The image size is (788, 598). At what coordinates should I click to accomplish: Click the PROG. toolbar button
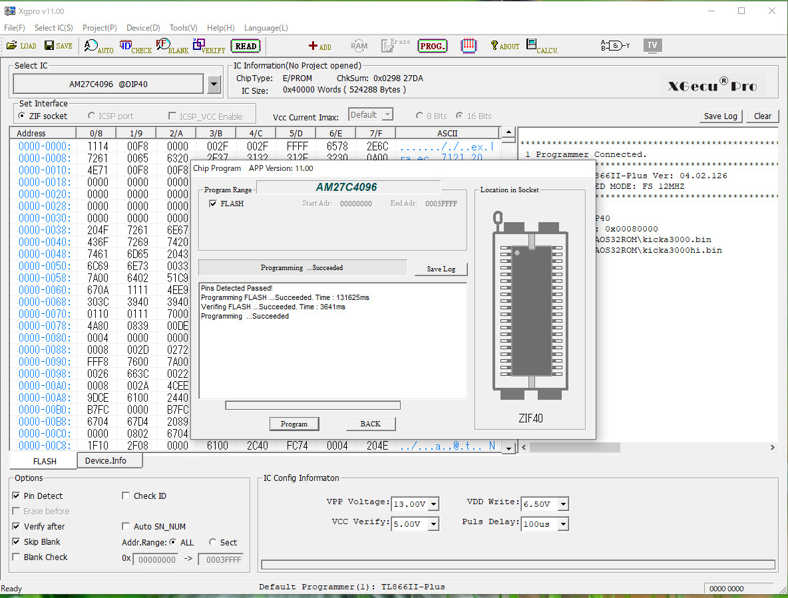pos(432,46)
